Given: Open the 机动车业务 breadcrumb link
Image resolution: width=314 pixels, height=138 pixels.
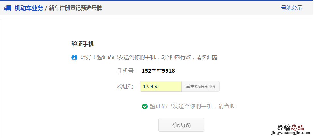Looking at the screenshot, I should click(x=29, y=8).
